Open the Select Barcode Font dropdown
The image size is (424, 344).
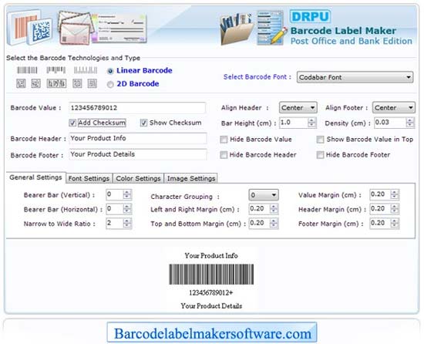[355, 77]
